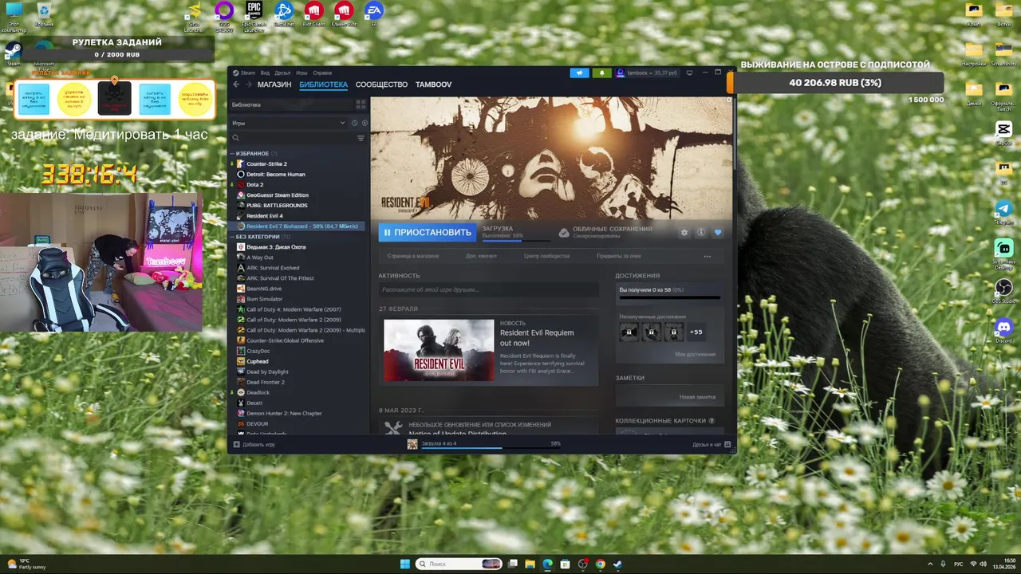Open the Игры menu in Steam menu bar
The width and height of the screenshot is (1021, 574).
pos(302,73)
